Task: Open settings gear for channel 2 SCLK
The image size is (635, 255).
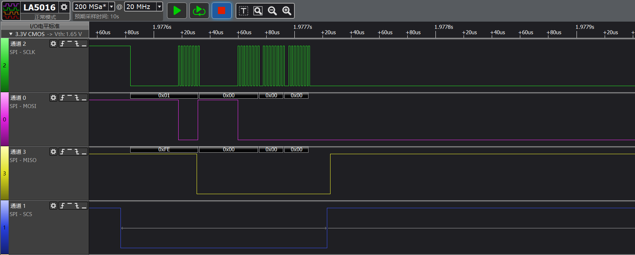Action: [53, 44]
